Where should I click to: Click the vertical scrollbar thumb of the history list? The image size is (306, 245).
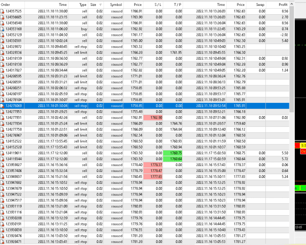coord(292,59)
